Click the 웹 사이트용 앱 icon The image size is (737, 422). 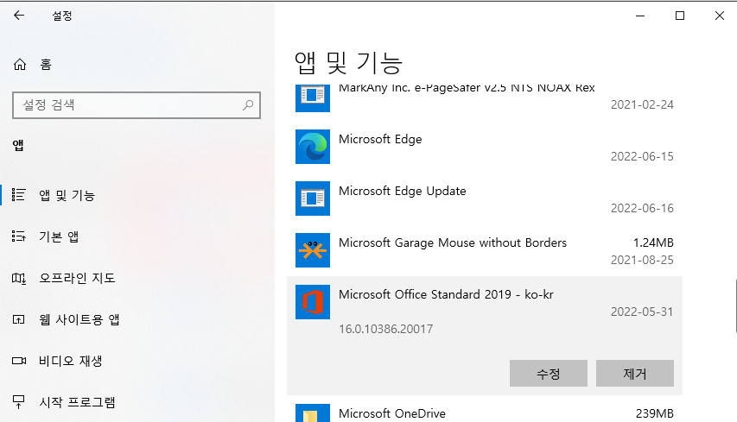click(18, 319)
